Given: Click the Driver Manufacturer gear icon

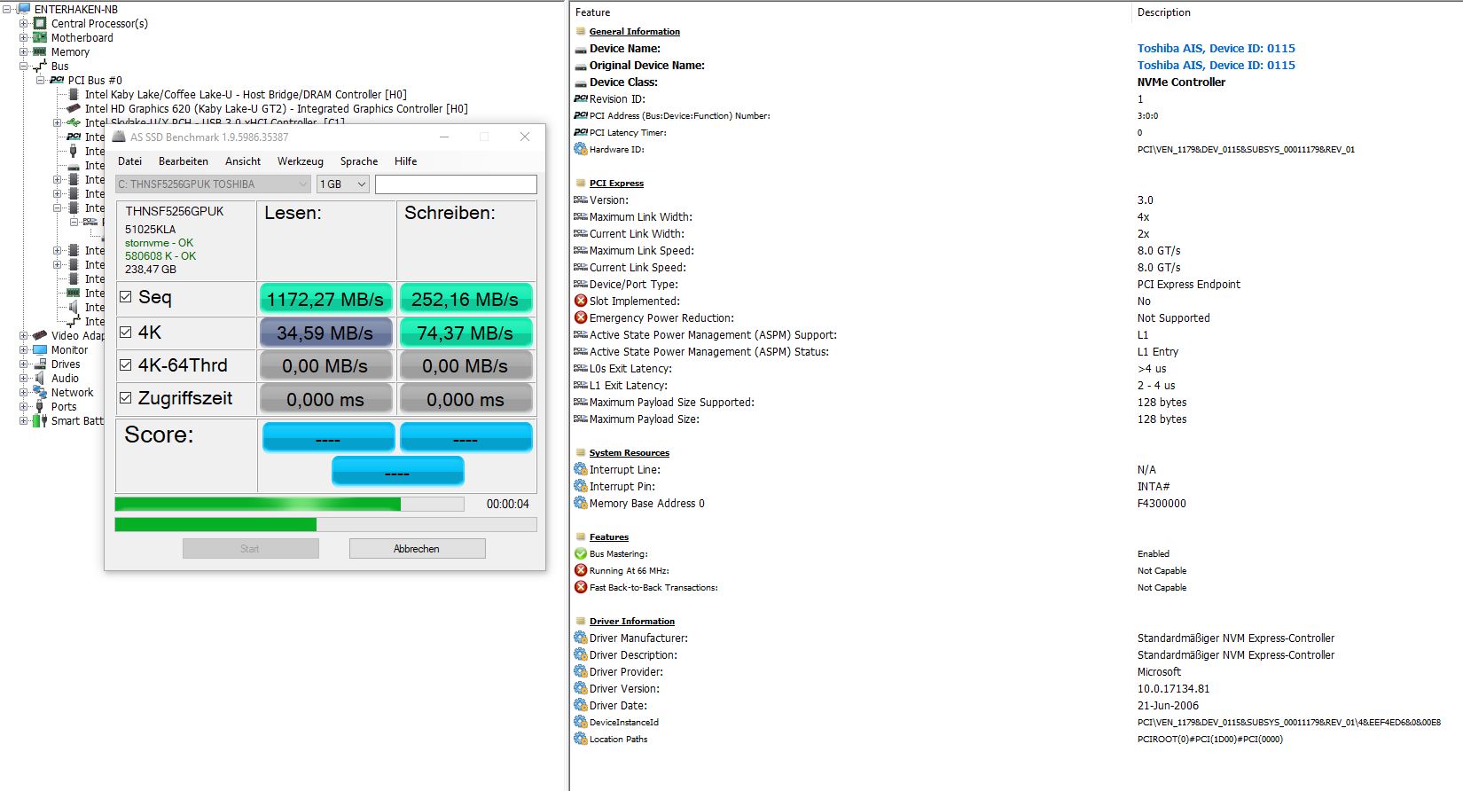Looking at the screenshot, I should click(x=581, y=638).
